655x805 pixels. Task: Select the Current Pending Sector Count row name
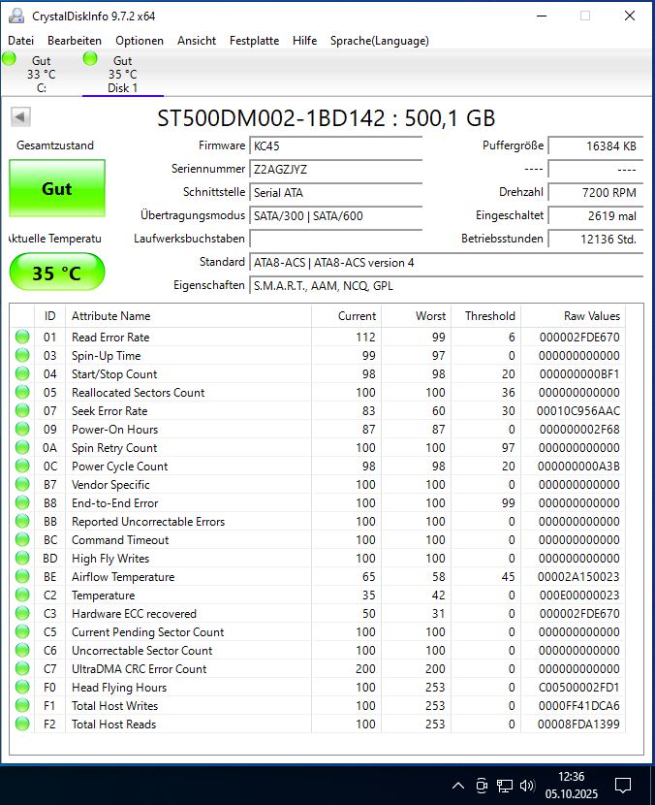point(147,632)
